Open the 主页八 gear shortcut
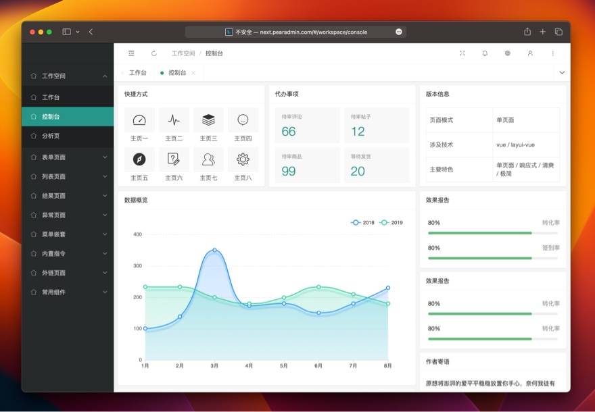This screenshot has width=595, height=412. coord(242,160)
